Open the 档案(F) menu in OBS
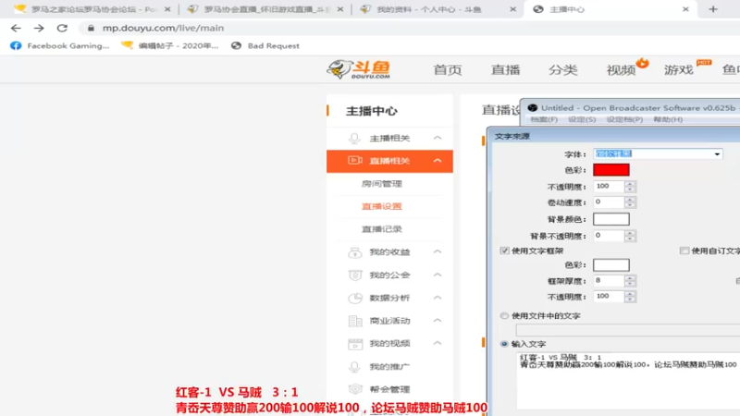 point(544,119)
